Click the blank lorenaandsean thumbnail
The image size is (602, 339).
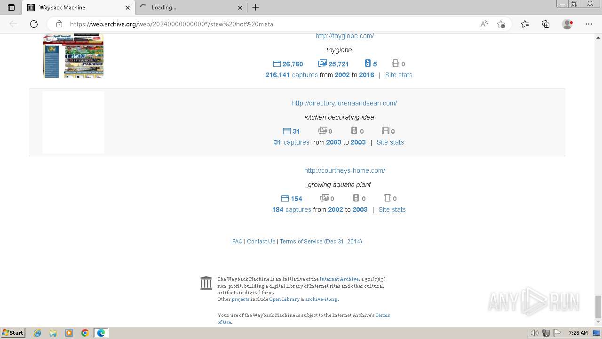pyautogui.click(x=73, y=122)
